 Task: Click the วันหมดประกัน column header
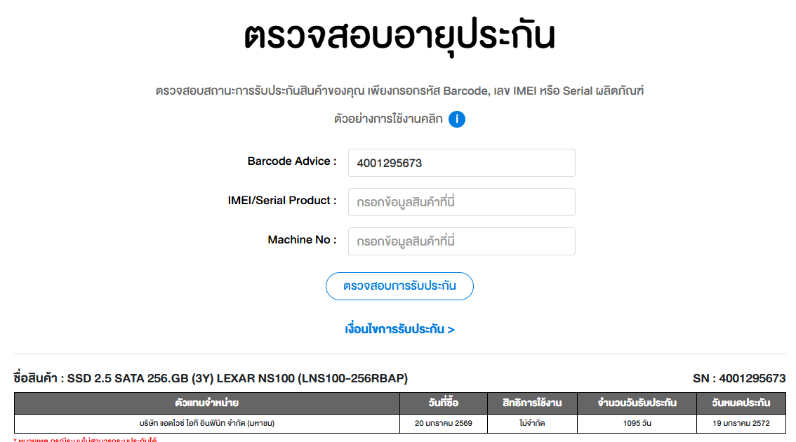click(x=741, y=403)
